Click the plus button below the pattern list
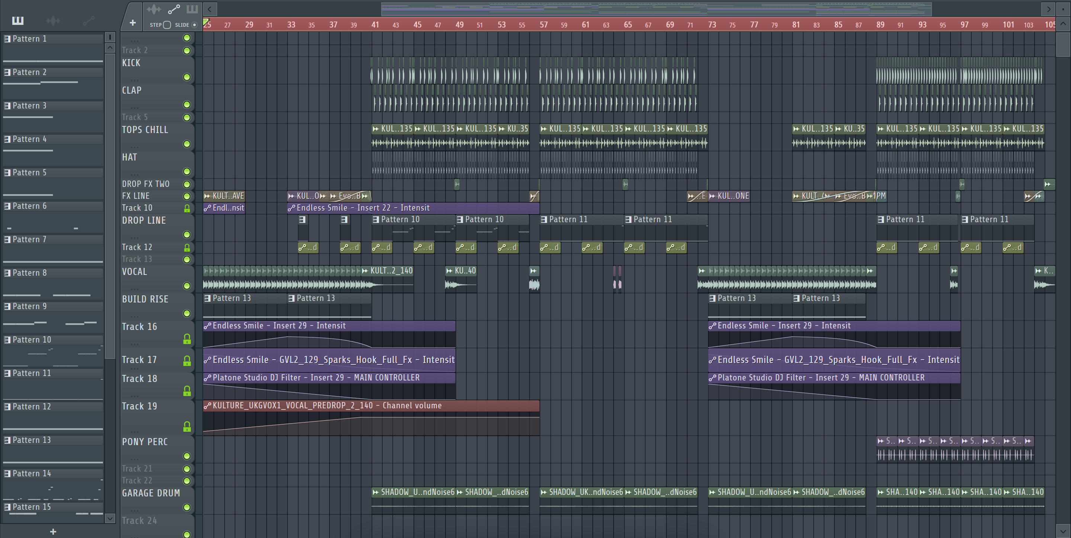The image size is (1071, 538). pos(53,531)
